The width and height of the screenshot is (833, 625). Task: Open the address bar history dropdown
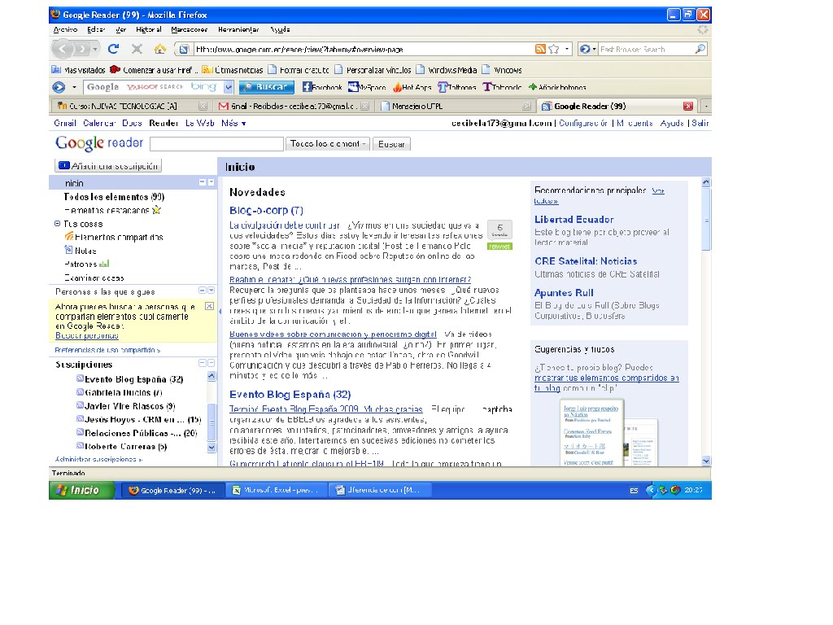[x=567, y=49]
